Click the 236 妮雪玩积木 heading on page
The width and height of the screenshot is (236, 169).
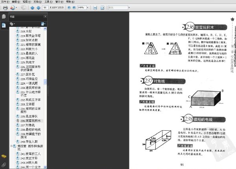205,27
